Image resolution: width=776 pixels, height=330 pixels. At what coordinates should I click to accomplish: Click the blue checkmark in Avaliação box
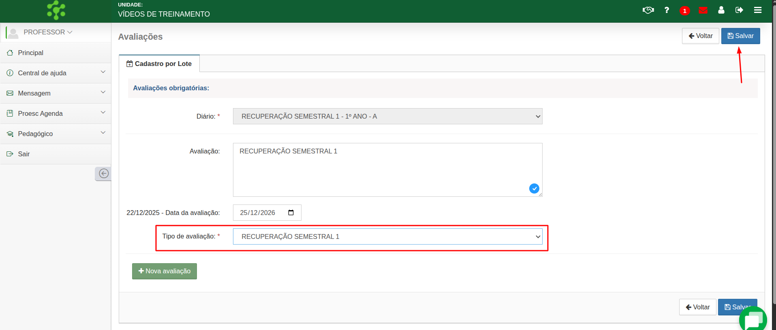tap(534, 188)
